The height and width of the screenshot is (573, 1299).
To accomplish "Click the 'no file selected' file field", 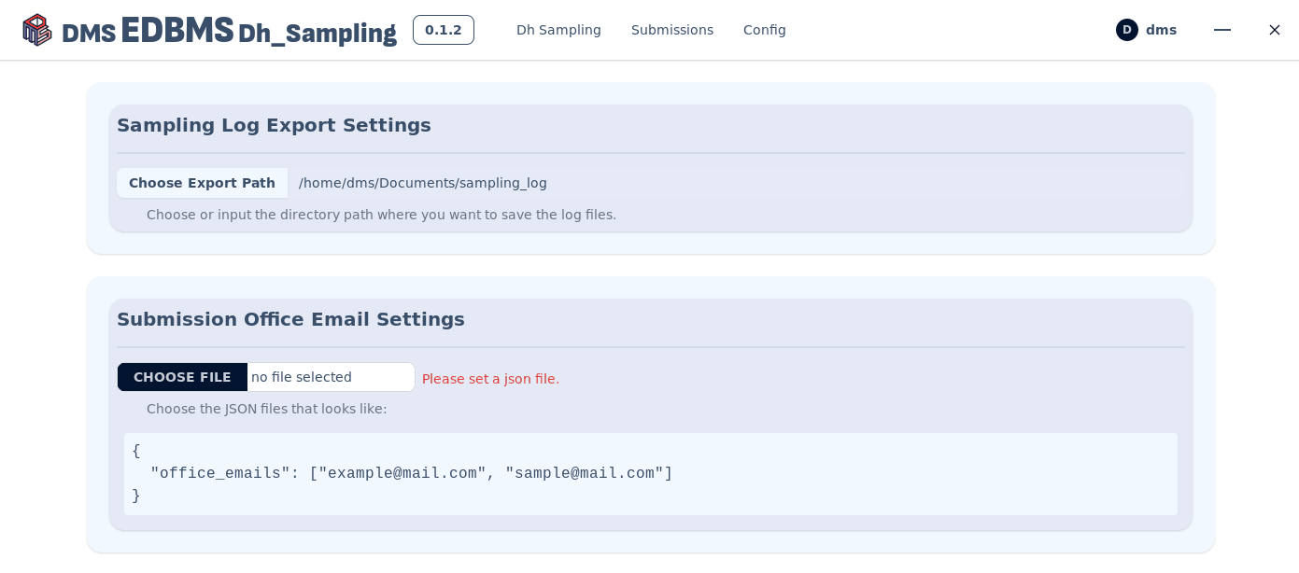I will coord(330,377).
